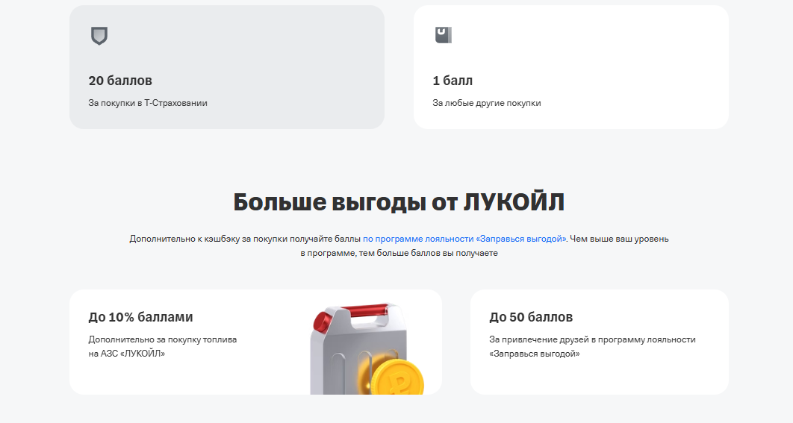Click the shield icon above 20 баллов
The height and width of the screenshot is (423, 793).
click(x=99, y=36)
